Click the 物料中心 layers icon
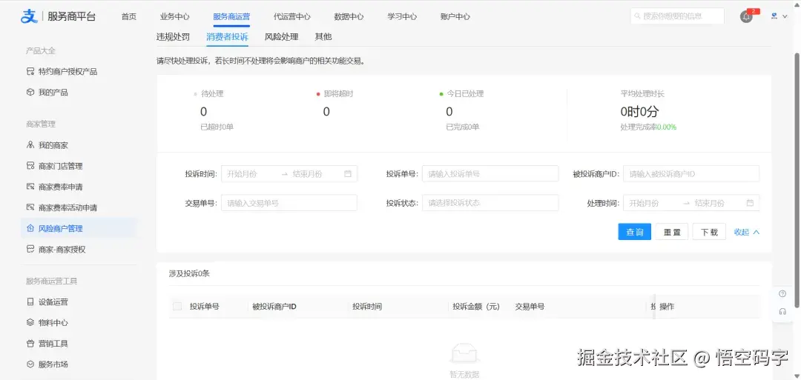This screenshot has width=801, height=380. [x=30, y=323]
